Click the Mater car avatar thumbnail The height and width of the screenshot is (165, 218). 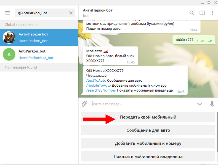(x=9, y=37)
